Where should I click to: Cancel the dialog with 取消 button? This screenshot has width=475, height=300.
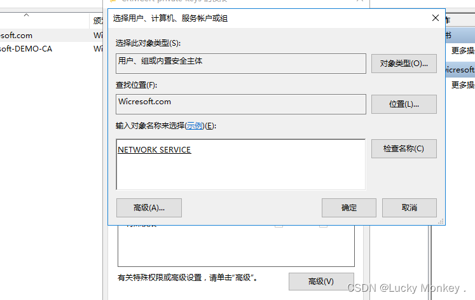(410, 208)
